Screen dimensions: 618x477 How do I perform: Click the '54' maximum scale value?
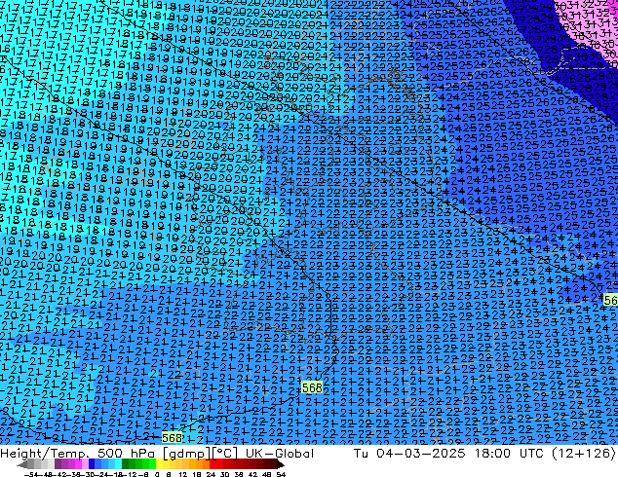pyautogui.click(x=281, y=475)
